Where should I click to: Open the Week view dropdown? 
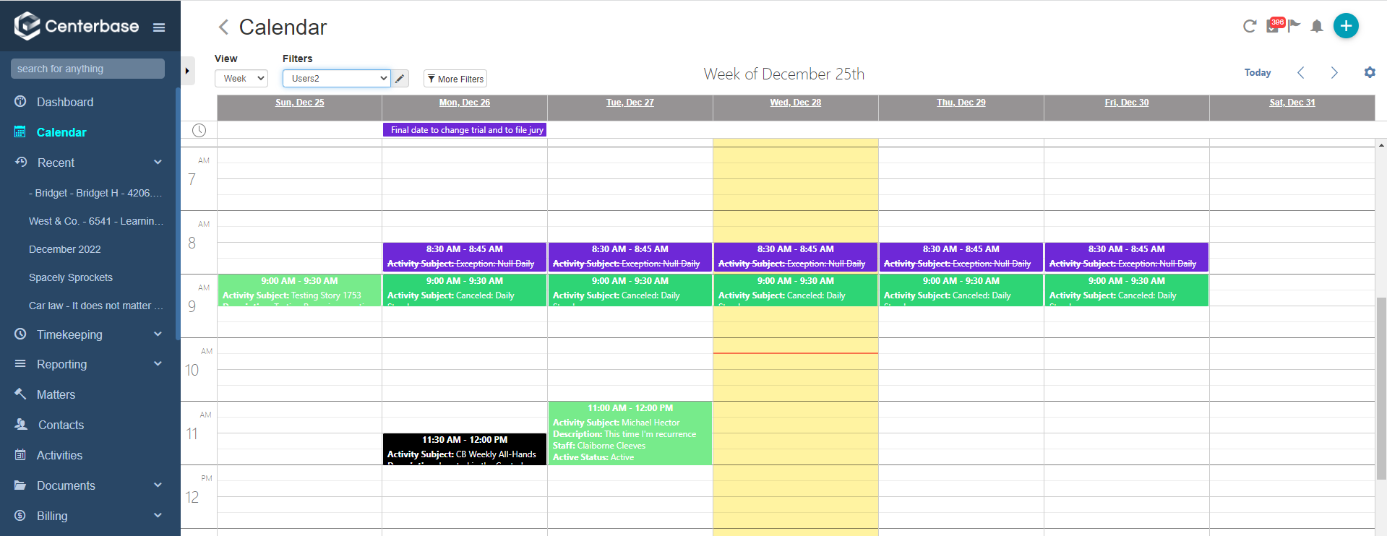241,79
